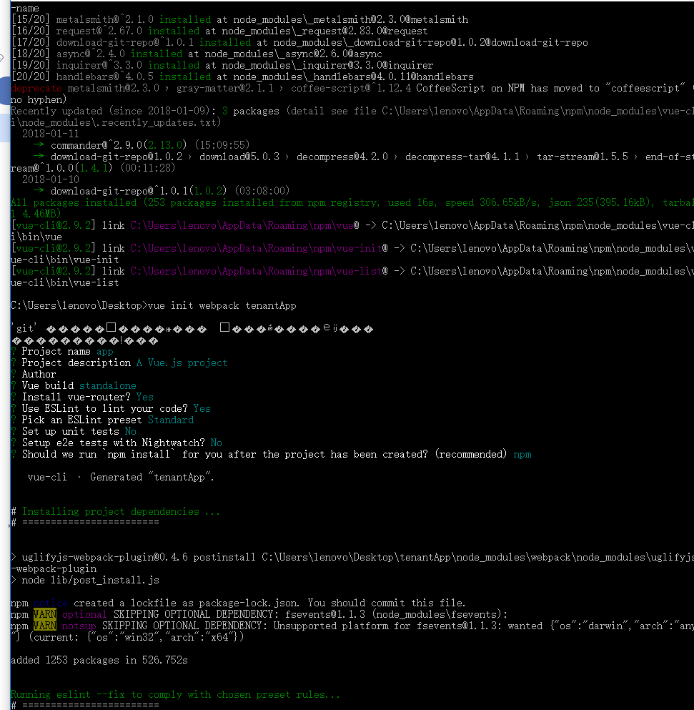Click the 'Yes' answer for Install vue-router
Screen dimensions: 694x710
click(145, 397)
